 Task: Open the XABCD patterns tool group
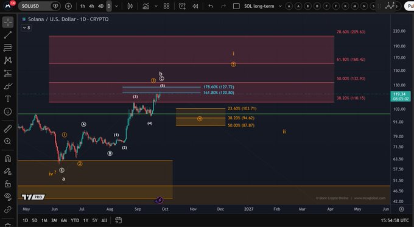tap(8, 60)
